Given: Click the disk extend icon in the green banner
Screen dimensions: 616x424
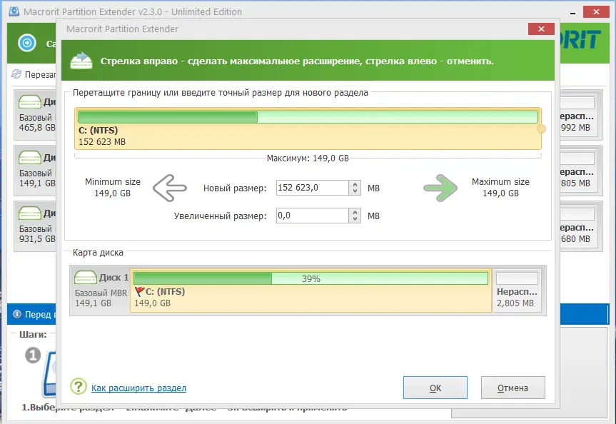Looking at the screenshot, I should click(81, 61).
